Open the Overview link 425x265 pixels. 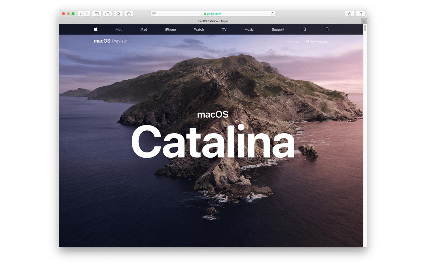click(293, 41)
